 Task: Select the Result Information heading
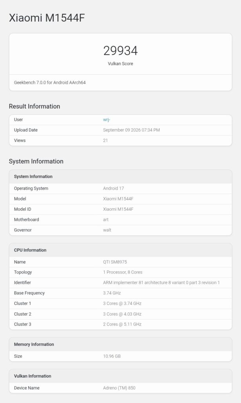coord(35,106)
